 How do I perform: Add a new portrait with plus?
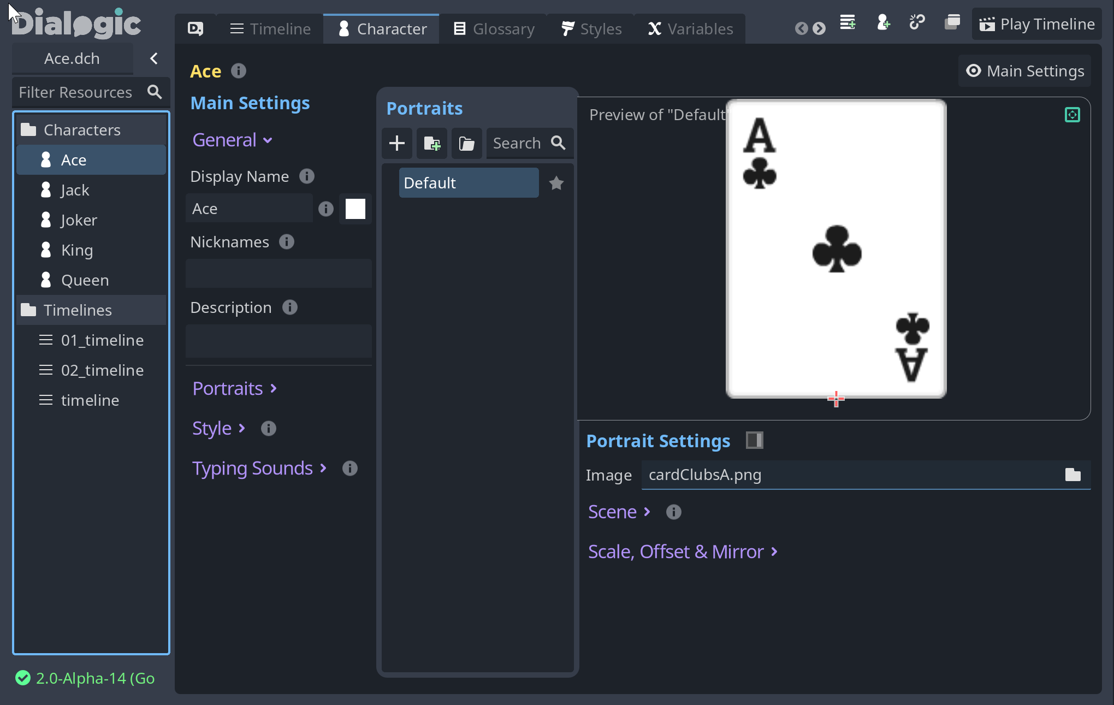(397, 144)
